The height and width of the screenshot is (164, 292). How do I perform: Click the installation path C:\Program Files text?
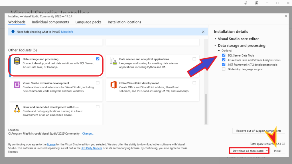(44, 134)
